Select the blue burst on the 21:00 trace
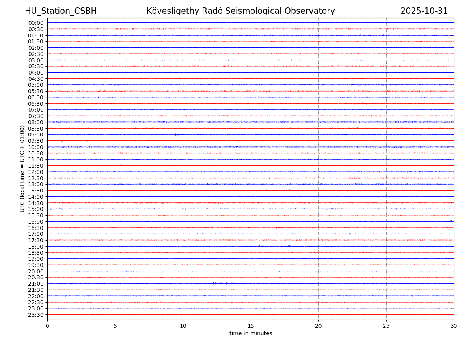Image resolution: width=473 pixels, height=355 pixels. point(213,283)
